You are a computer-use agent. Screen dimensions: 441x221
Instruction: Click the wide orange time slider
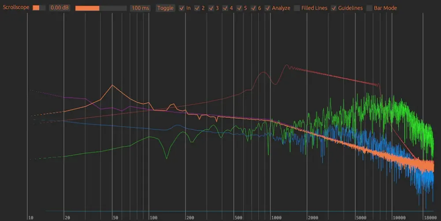[101, 8]
